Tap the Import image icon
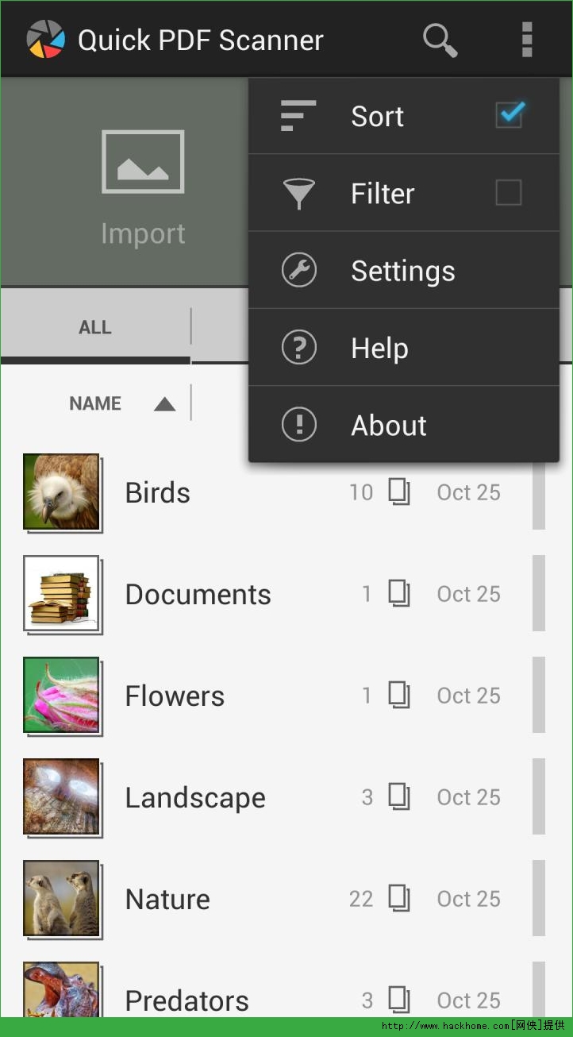Viewport: 573px width, 1037px height. coord(143,162)
